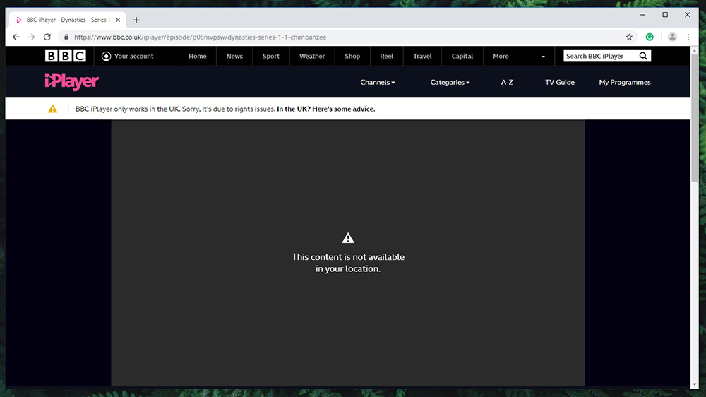Image resolution: width=706 pixels, height=397 pixels.
Task: Open the Capital link
Action: click(462, 56)
